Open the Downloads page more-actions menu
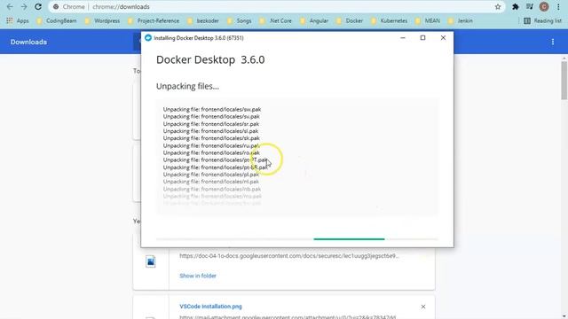This screenshot has width=568, height=319. 553,42
